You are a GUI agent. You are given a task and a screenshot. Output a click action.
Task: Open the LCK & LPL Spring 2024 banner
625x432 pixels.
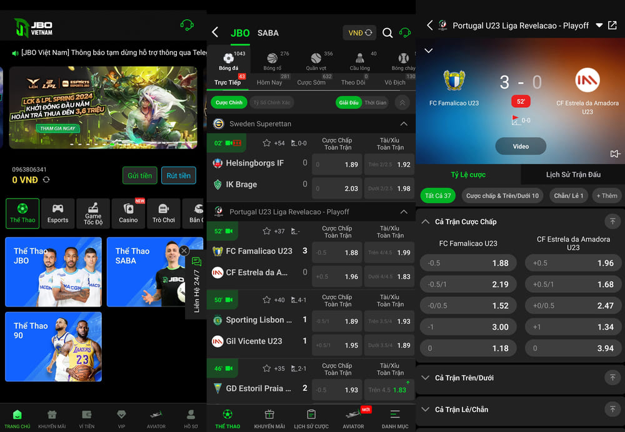(x=103, y=108)
